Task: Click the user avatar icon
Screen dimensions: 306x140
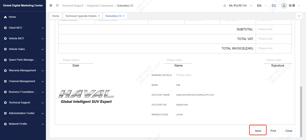Action: (284, 5)
